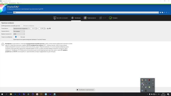Click the delete settings icon in header
This screenshot has width=171, height=96.
(x=167, y=13)
